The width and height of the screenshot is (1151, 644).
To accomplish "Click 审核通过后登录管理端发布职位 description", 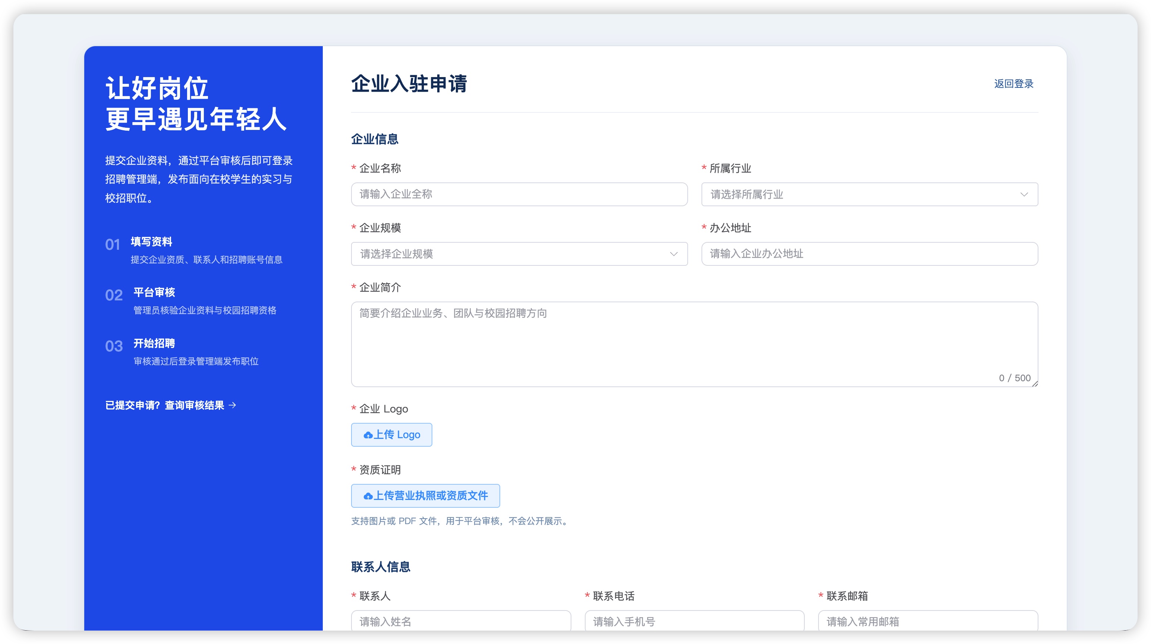I will point(196,361).
